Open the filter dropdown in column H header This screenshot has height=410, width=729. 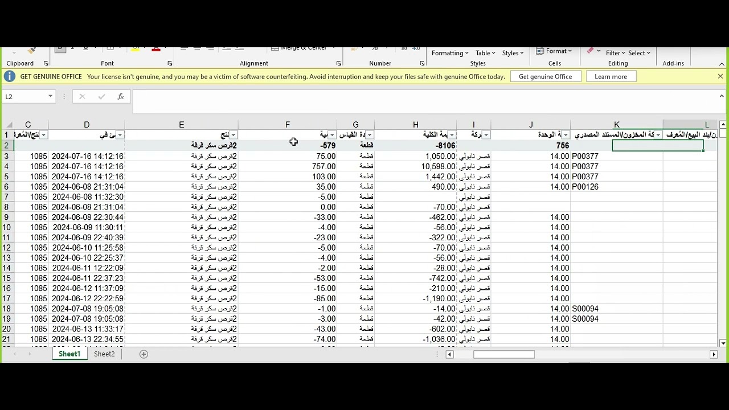click(452, 135)
